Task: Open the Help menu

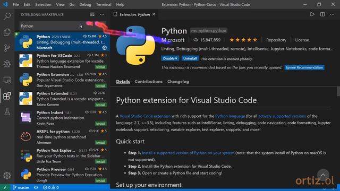Action: tap(120, 4)
